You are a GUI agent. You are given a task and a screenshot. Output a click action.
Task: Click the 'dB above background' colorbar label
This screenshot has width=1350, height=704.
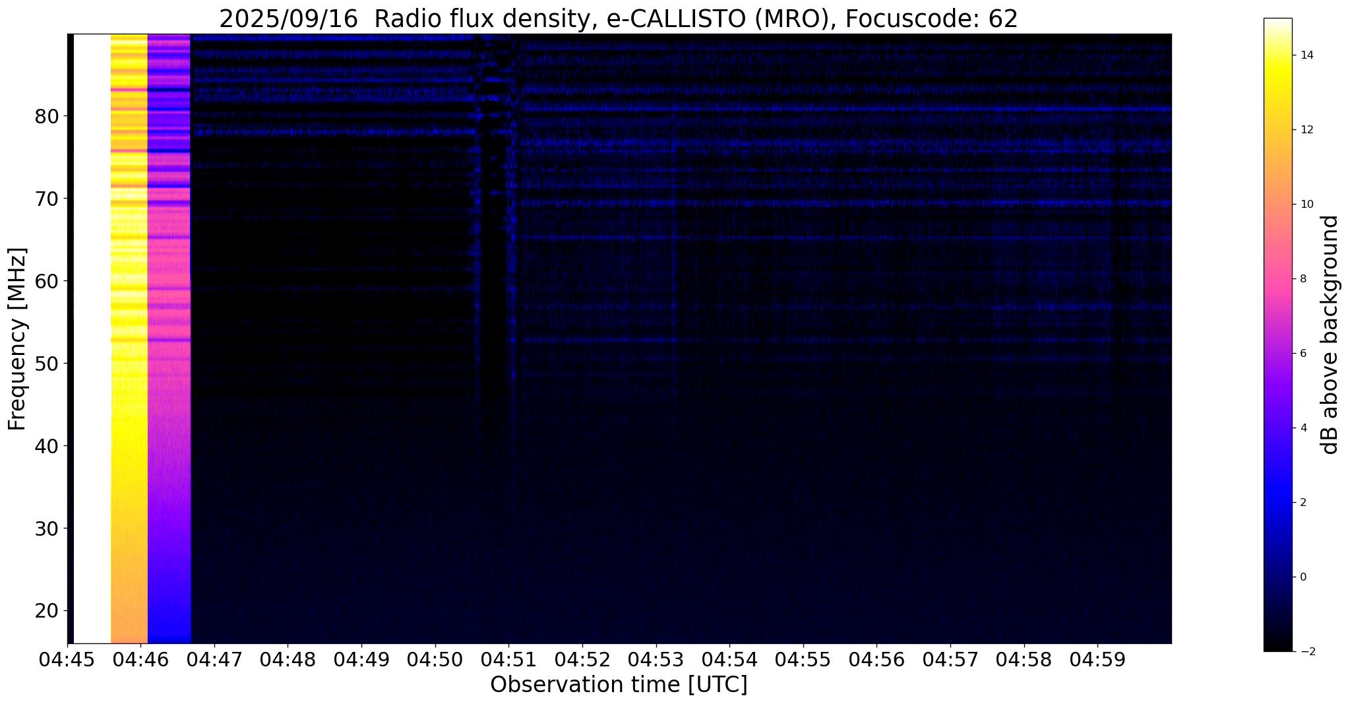pos(1330,335)
